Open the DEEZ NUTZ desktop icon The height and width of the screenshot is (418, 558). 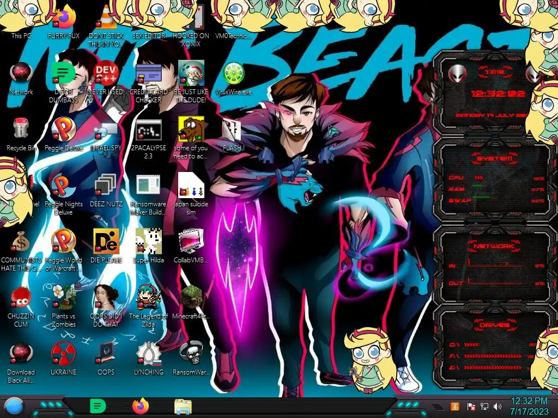tap(106, 190)
